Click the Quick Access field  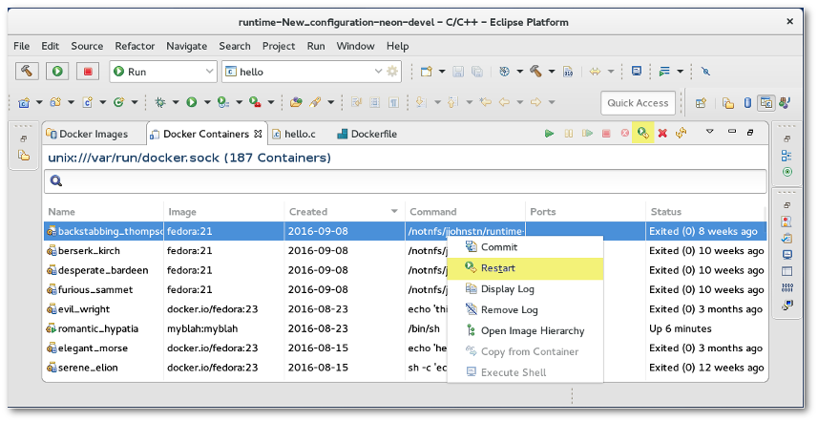coord(638,103)
